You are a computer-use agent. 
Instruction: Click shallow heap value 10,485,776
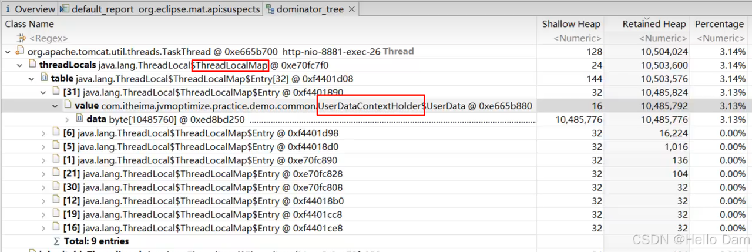[x=579, y=119]
